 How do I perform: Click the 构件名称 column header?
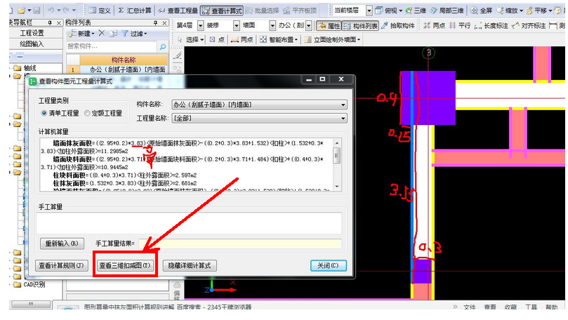pos(124,60)
